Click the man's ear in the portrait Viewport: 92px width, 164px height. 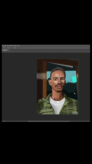(x=50, y=83)
